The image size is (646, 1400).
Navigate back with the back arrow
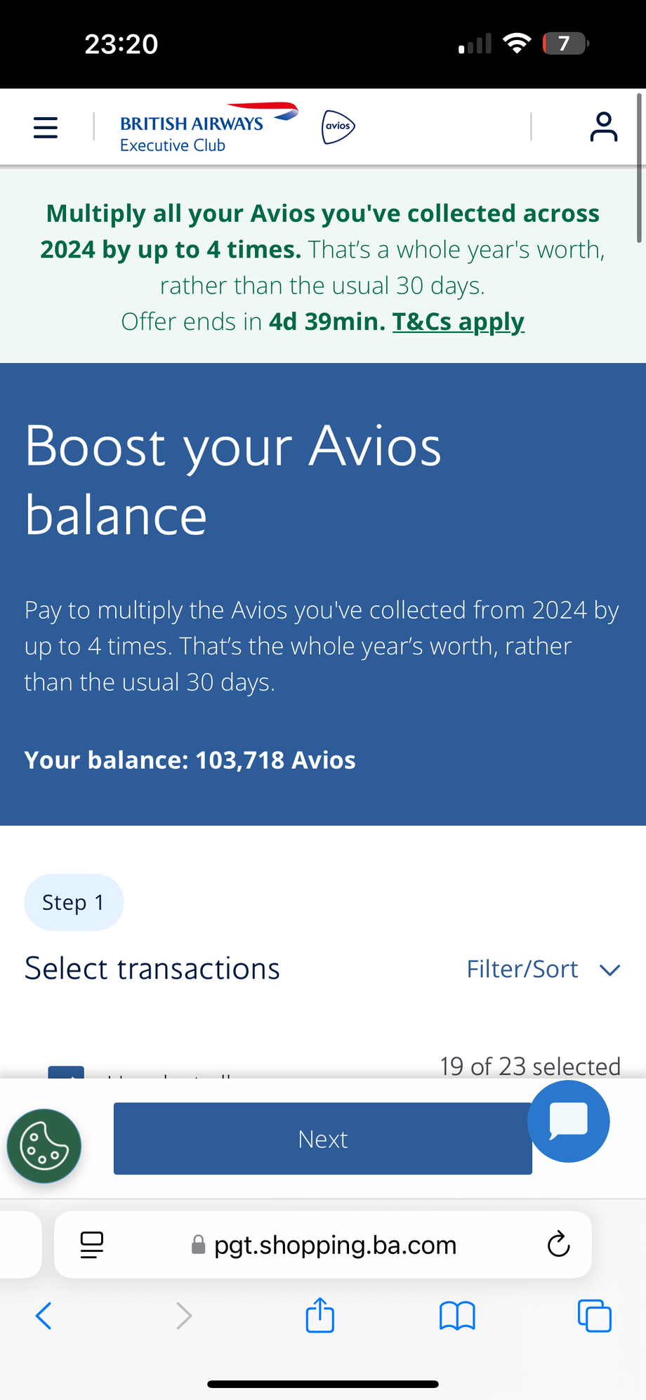coord(44,1316)
